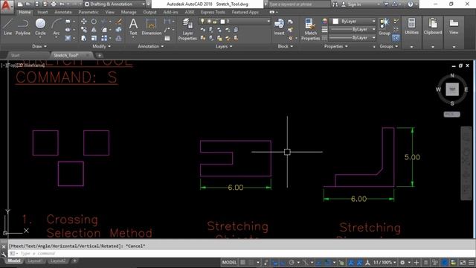Click the Plot printer icon in Quick Access toolbar
The image size is (476, 268).
tap(54, 4)
